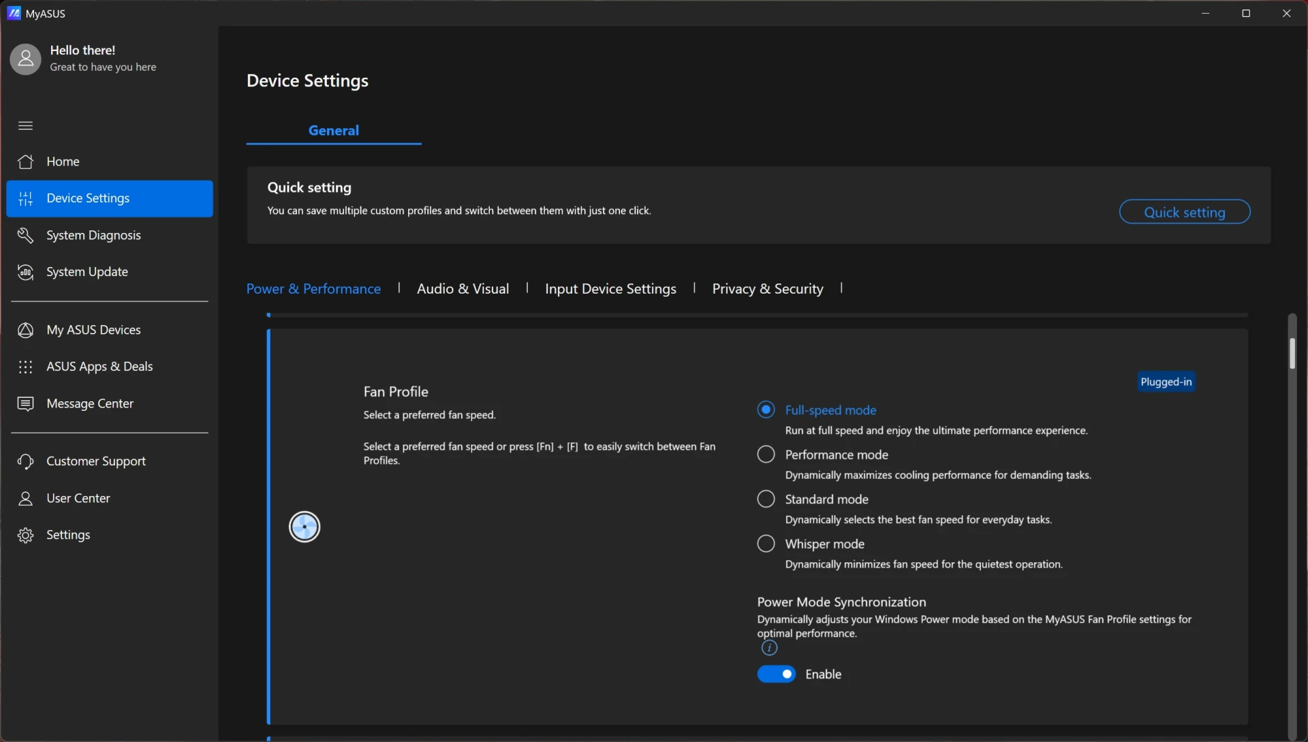The image size is (1308, 742).
Task: Click the My ASUS Devices icon
Action: tap(25, 330)
